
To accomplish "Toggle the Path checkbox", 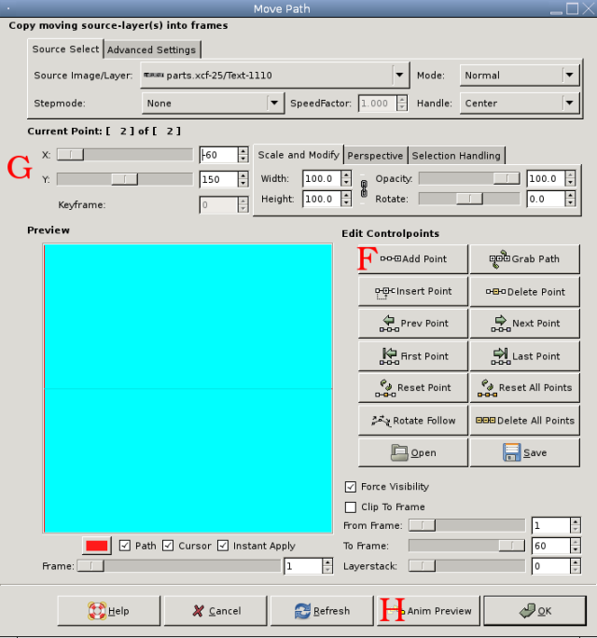I will (x=125, y=546).
